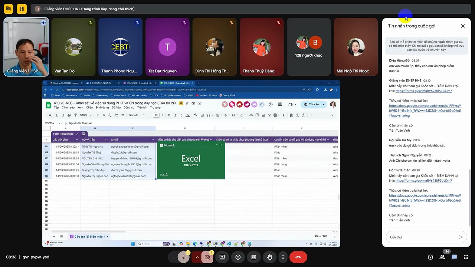This screenshot has width=475, height=267.
Task: Open the Chỉnh sửa menu
Action: [x=68, y=108]
